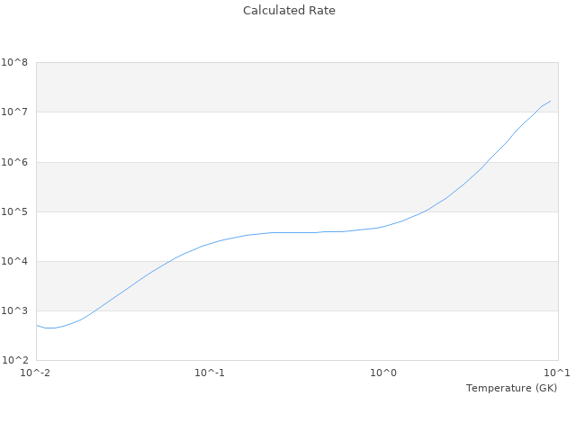Pick the 10^5 y-axis tick label
576x432 pixels.
click(14, 212)
